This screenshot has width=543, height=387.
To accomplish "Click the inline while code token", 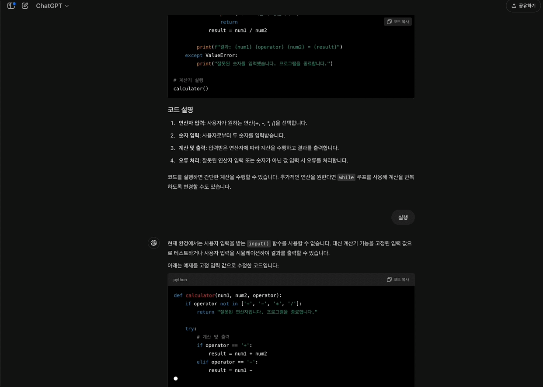I will point(346,177).
